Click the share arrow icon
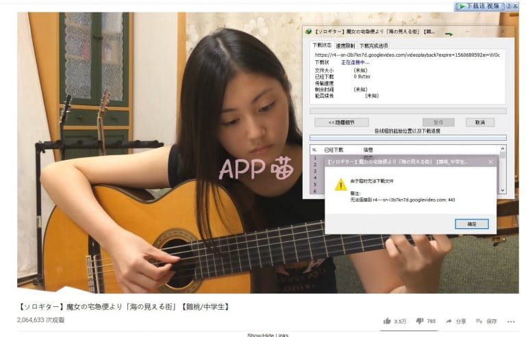This screenshot has height=337, width=526. pyautogui.click(x=449, y=321)
